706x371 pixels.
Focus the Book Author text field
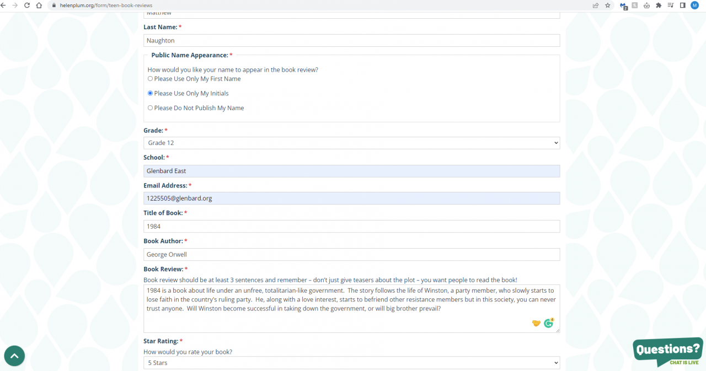pyautogui.click(x=351, y=255)
